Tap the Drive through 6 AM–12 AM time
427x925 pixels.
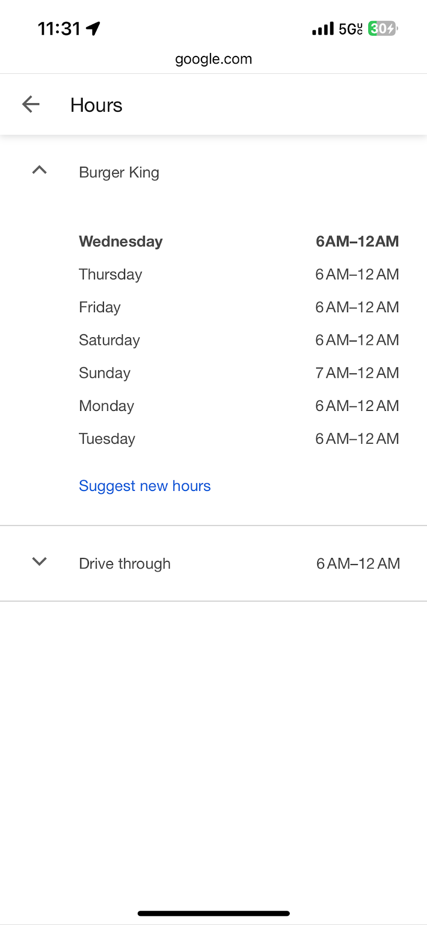[x=358, y=564]
